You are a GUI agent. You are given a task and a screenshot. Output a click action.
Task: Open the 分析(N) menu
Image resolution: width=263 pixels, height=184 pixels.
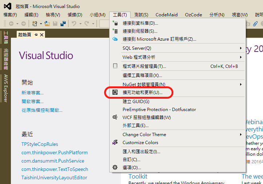[x=217, y=15]
